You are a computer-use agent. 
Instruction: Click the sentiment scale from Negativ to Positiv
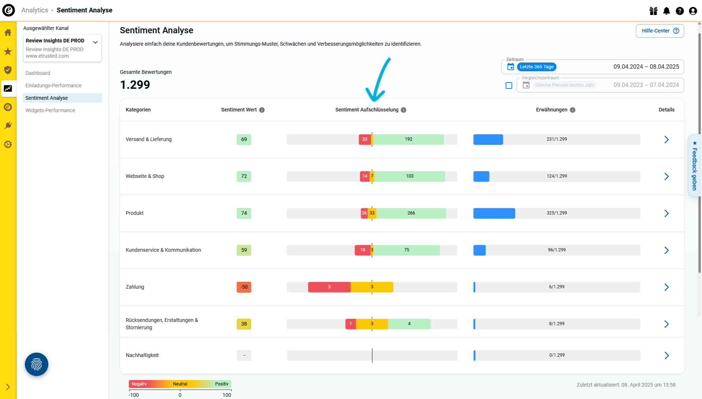point(180,384)
